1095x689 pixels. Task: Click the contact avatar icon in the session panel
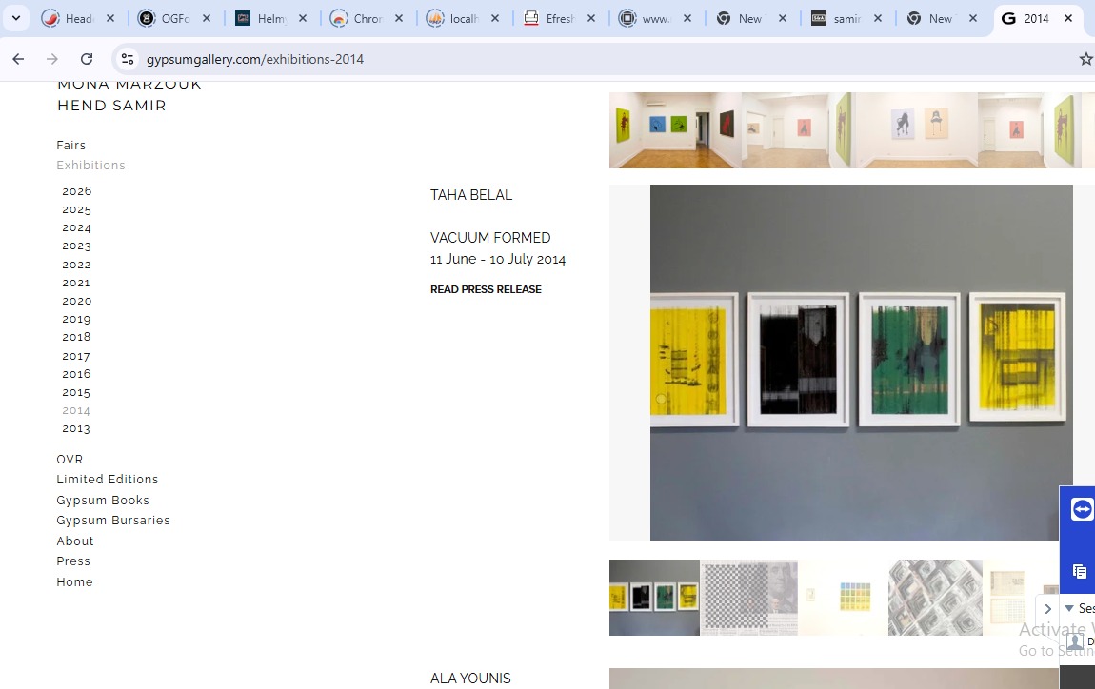coord(1077,641)
